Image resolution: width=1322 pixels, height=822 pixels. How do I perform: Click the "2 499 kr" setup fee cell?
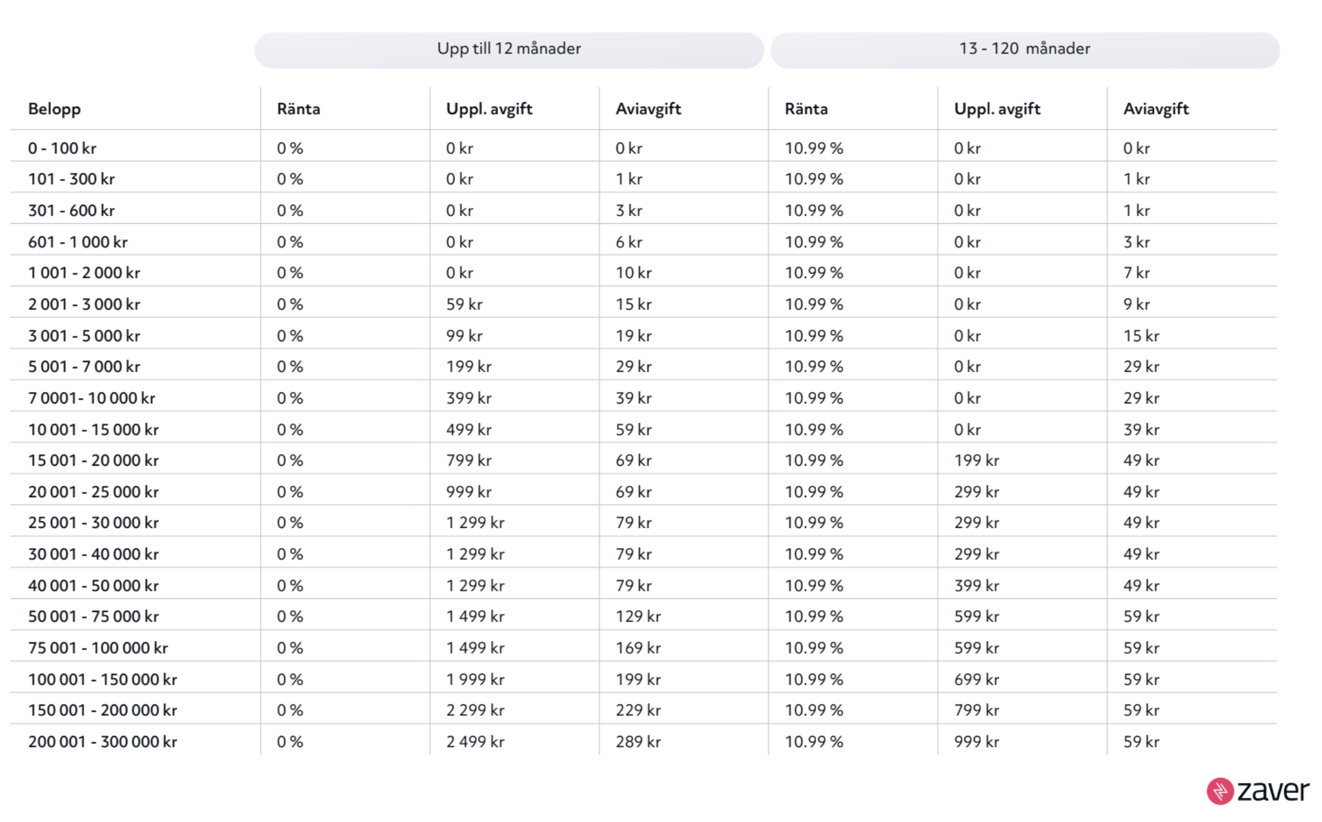coord(476,742)
